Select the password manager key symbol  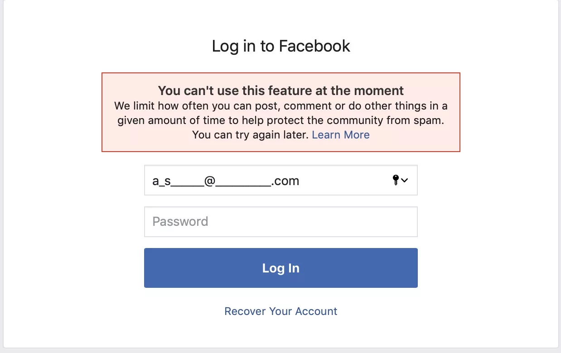click(395, 180)
